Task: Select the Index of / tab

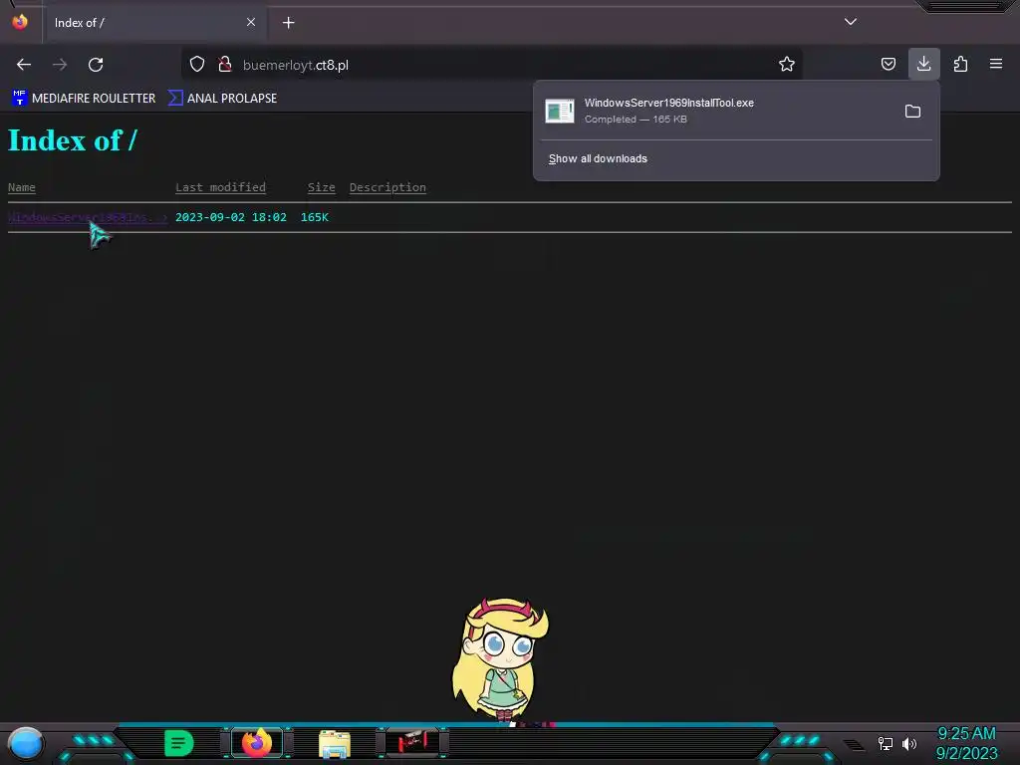Action: 154,23
